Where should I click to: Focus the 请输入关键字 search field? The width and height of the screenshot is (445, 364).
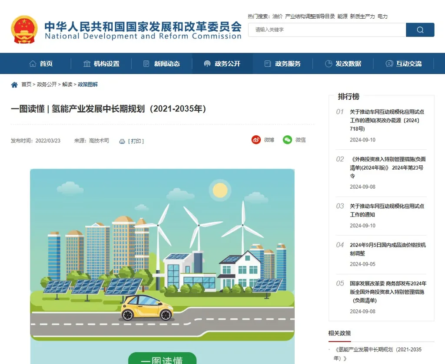[327, 30]
